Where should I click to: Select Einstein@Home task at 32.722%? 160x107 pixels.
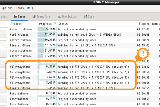tap(85, 45)
